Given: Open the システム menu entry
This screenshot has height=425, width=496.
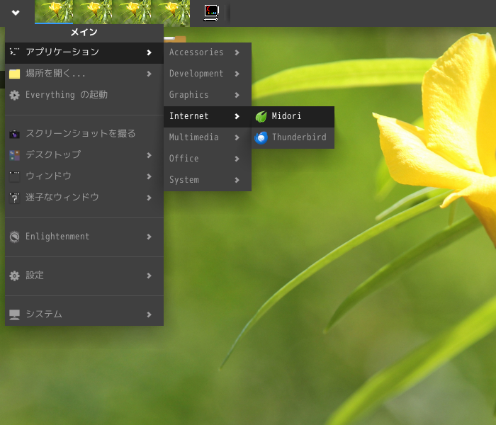Looking at the screenshot, I should 84,314.
